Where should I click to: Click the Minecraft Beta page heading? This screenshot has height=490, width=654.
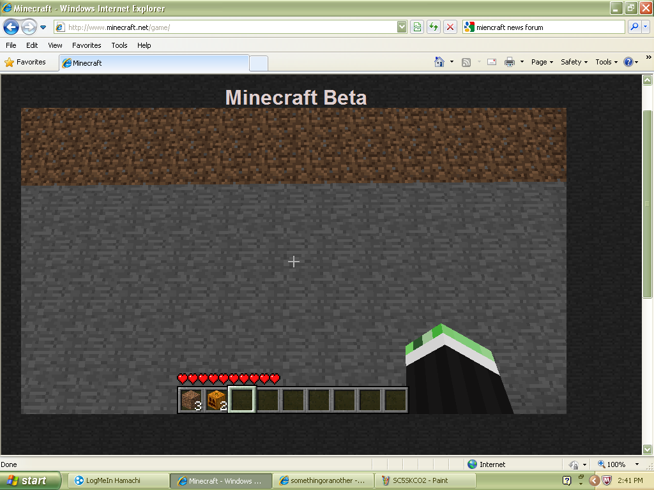pos(296,98)
